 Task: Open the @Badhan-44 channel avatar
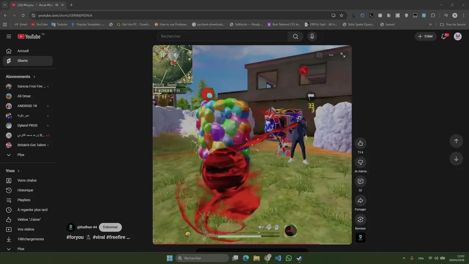pos(71,227)
